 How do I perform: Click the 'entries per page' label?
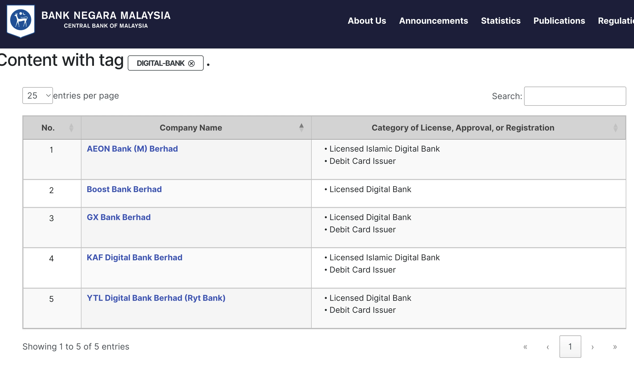pyautogui.click(x=86, y=96)
